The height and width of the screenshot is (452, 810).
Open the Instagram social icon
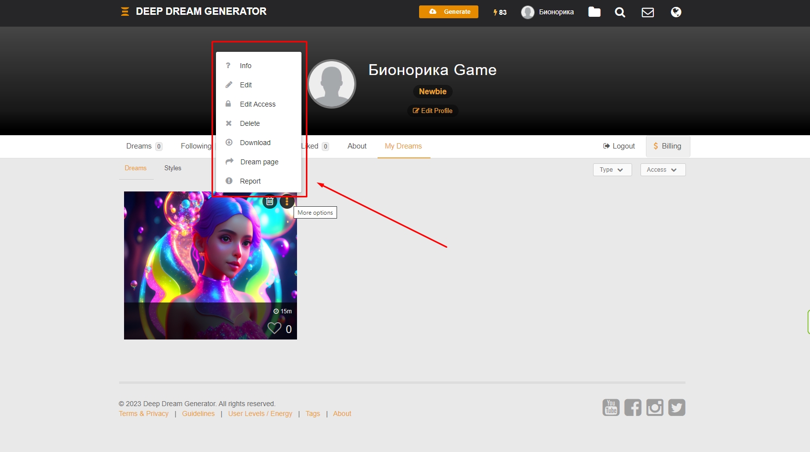pyautogui.click(x=655, y=408)
